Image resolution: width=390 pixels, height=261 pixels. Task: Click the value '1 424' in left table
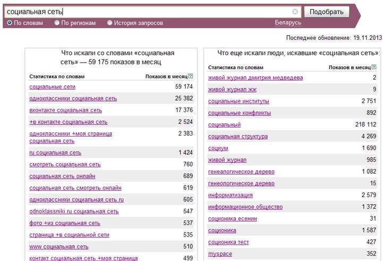[x=185, y=153]
